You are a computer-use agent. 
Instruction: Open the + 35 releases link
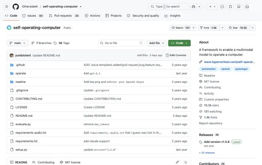[207, 153]
